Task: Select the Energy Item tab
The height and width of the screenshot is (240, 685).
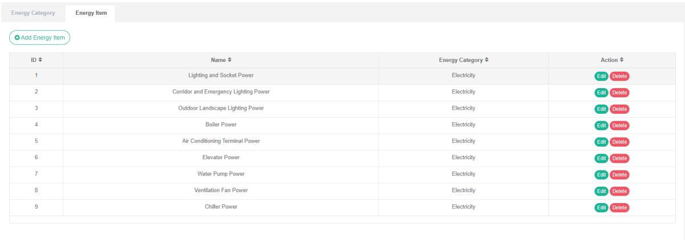Action: (x=91, y=13)
